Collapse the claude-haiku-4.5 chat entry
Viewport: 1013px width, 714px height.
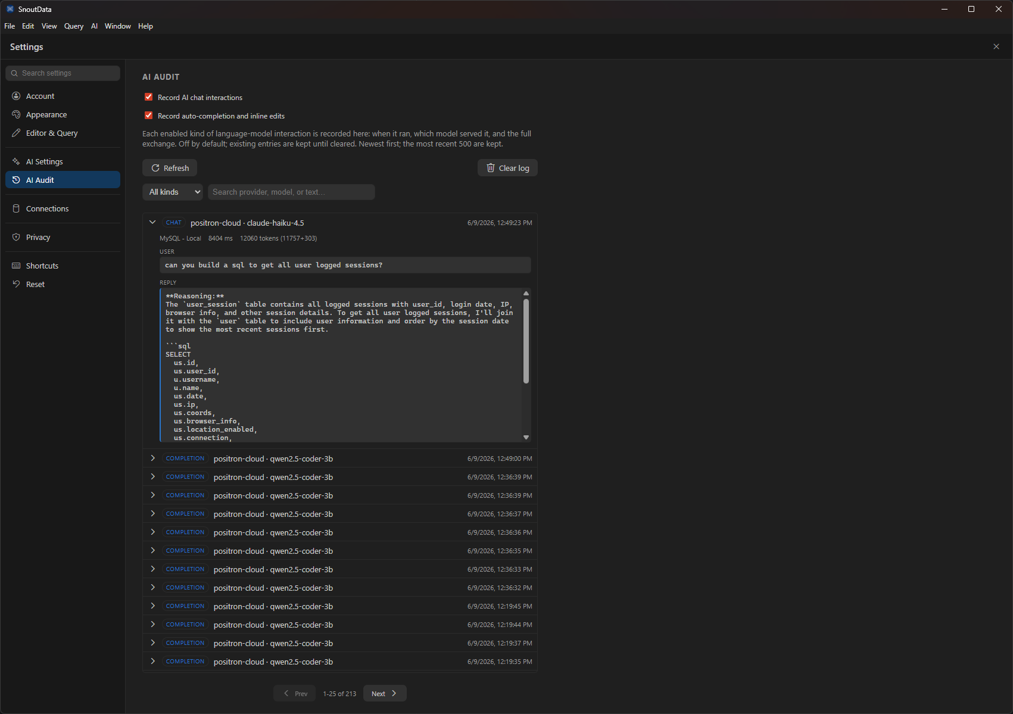[x=152, y=223]
